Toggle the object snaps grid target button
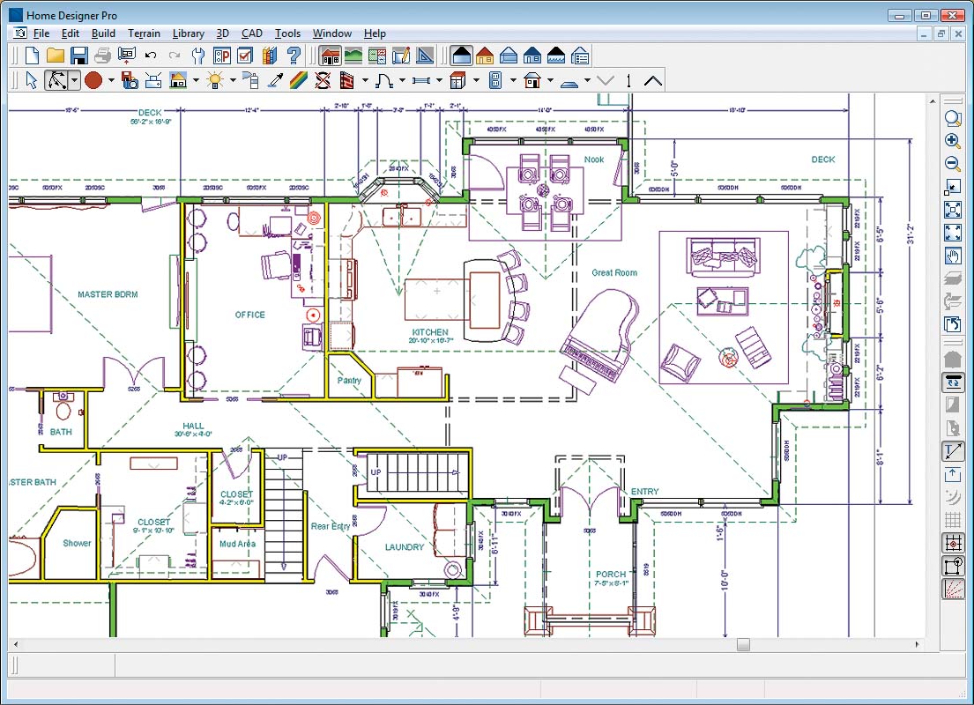 point(952,543)
